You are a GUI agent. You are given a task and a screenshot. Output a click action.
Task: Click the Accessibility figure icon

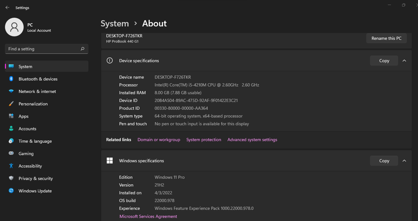[x=11, y=166]
